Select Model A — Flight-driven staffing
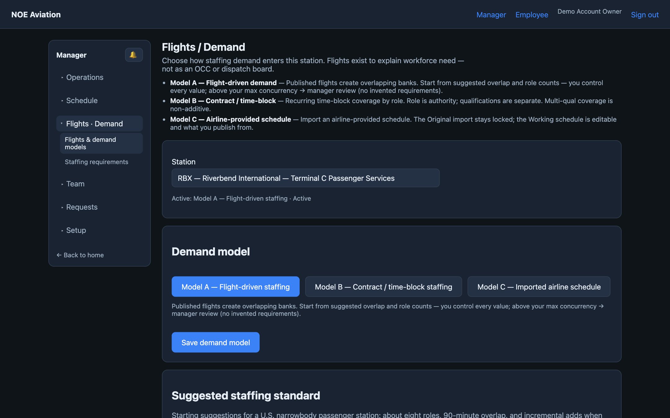The height and width of the screenshot is (418, 670). click(235, 287)
